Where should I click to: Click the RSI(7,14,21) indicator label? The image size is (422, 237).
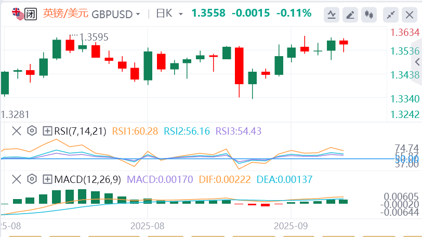click(x=81, y=130)
